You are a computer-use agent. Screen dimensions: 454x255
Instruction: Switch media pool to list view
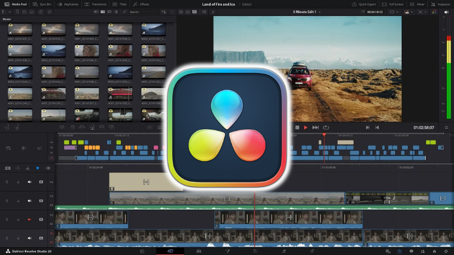(x=116, y=12)
